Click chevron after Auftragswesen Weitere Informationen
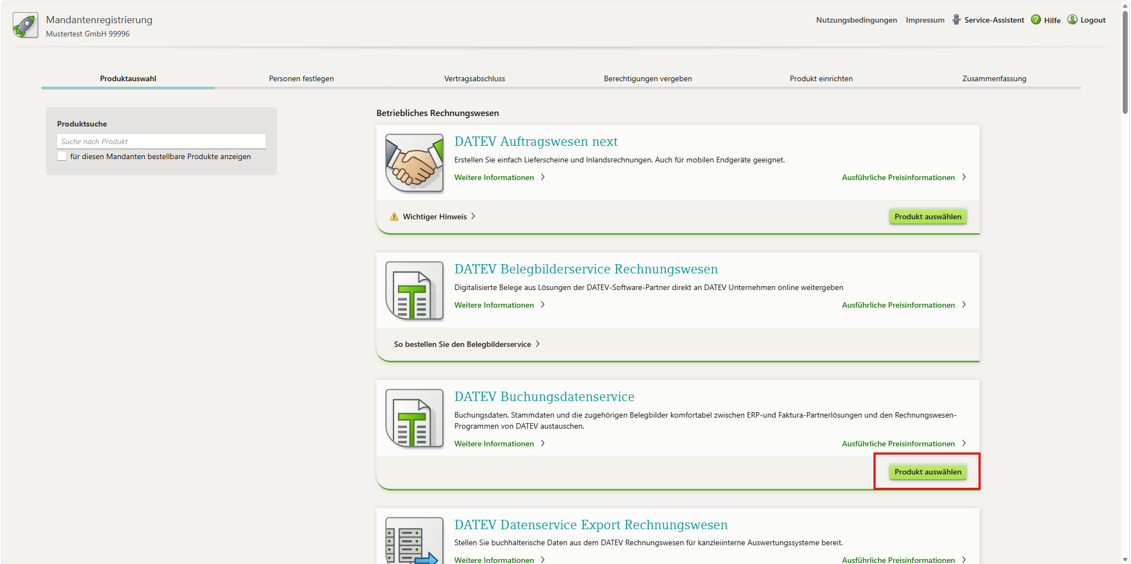Screen dimensions: 1131x564 coord(543,177)
